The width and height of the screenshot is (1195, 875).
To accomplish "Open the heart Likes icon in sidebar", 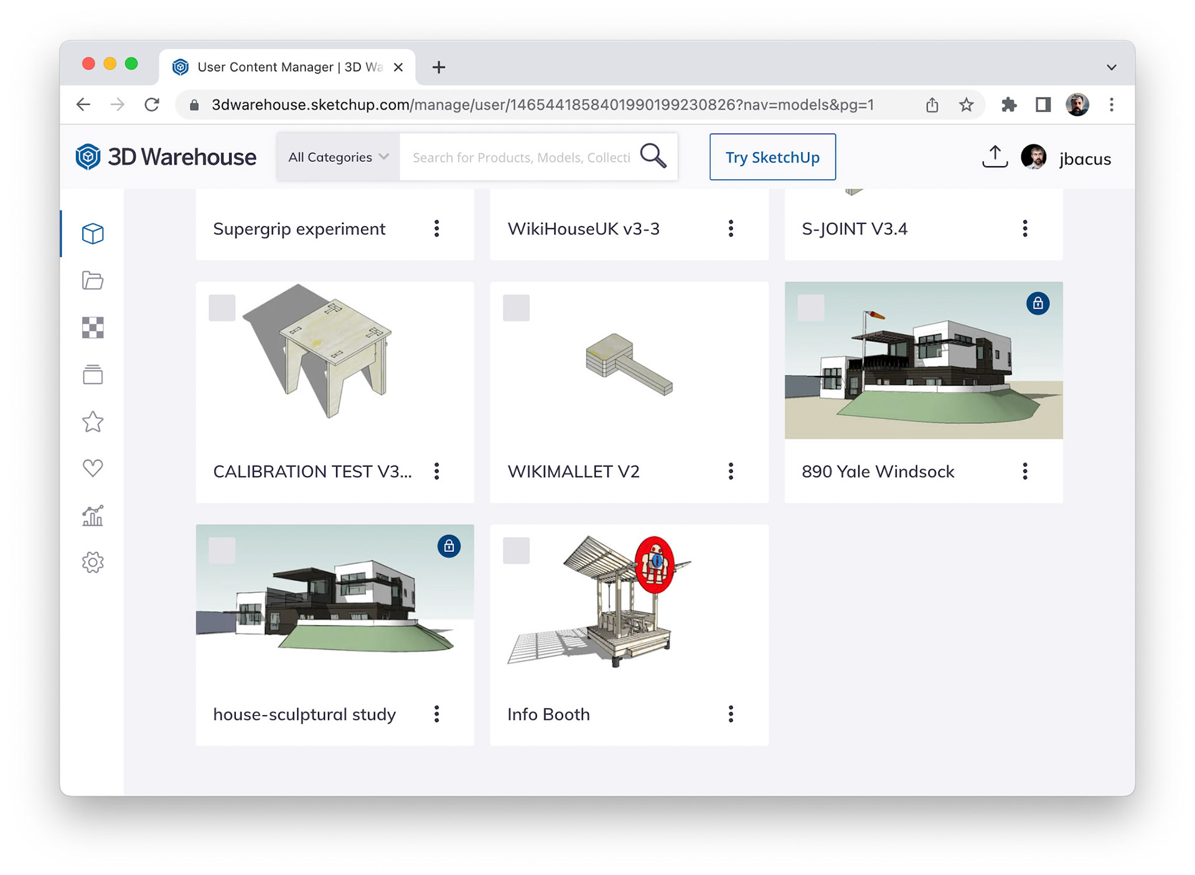I will [93, 468].
